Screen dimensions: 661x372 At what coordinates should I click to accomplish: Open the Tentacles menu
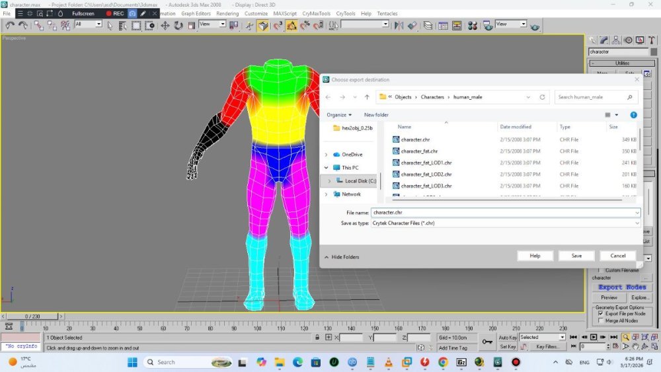387,13
